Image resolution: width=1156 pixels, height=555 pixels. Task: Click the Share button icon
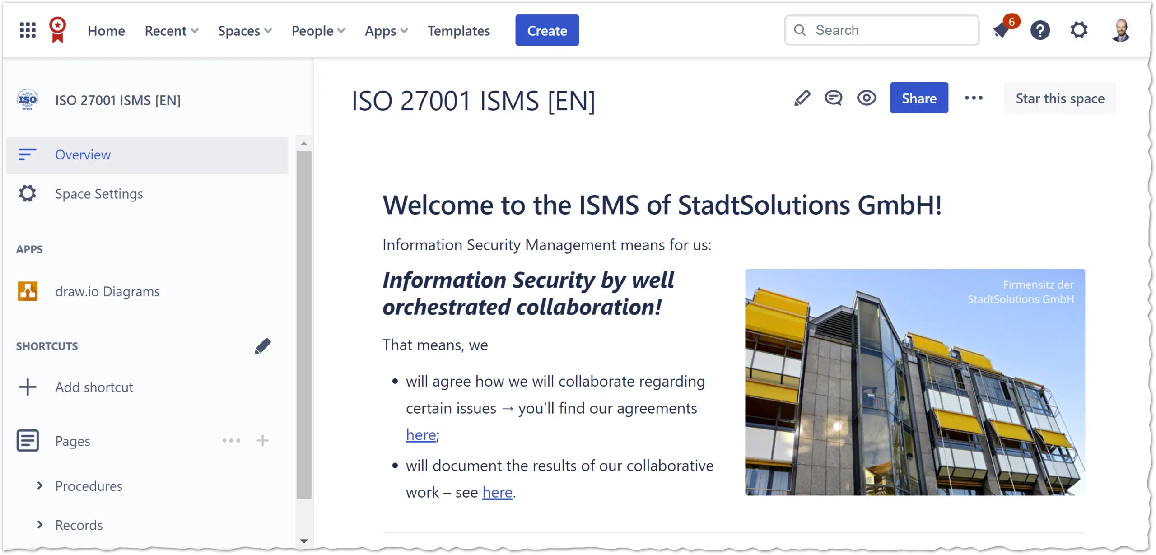918,98
